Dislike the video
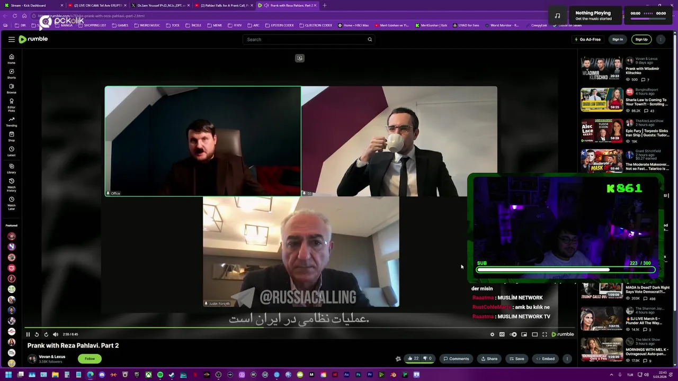Viewport: 678px width, 381px height. [427, 359]
